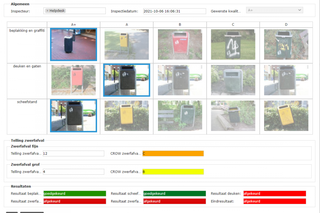The height and width of the screenshot is (213, 320).
Task: Open the Gewenste kwaliteit dropdown
Action: pyautogui.click(x=274, y=10)
